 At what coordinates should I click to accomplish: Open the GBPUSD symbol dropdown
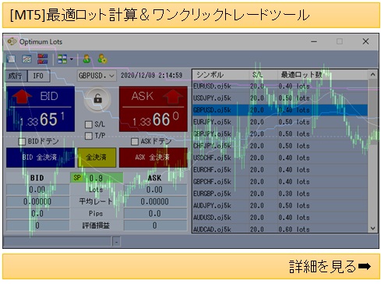click(x=97, y=76)
